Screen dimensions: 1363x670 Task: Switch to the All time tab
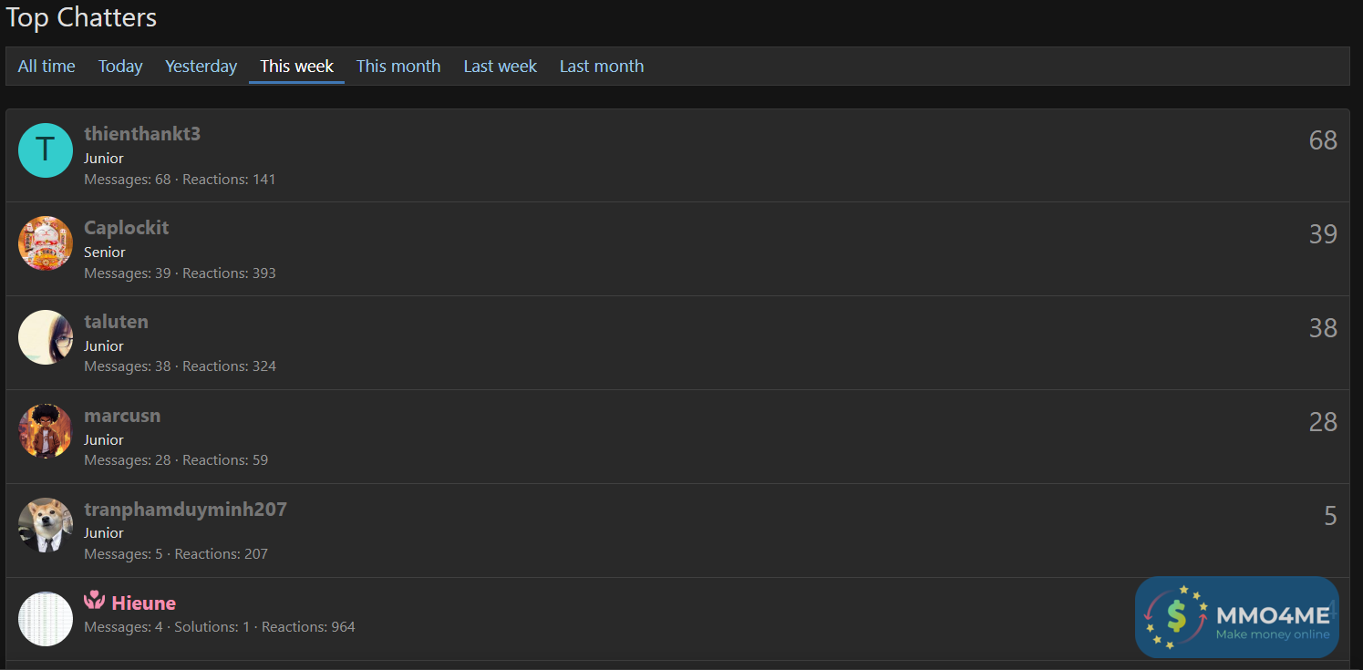point(46,67)
